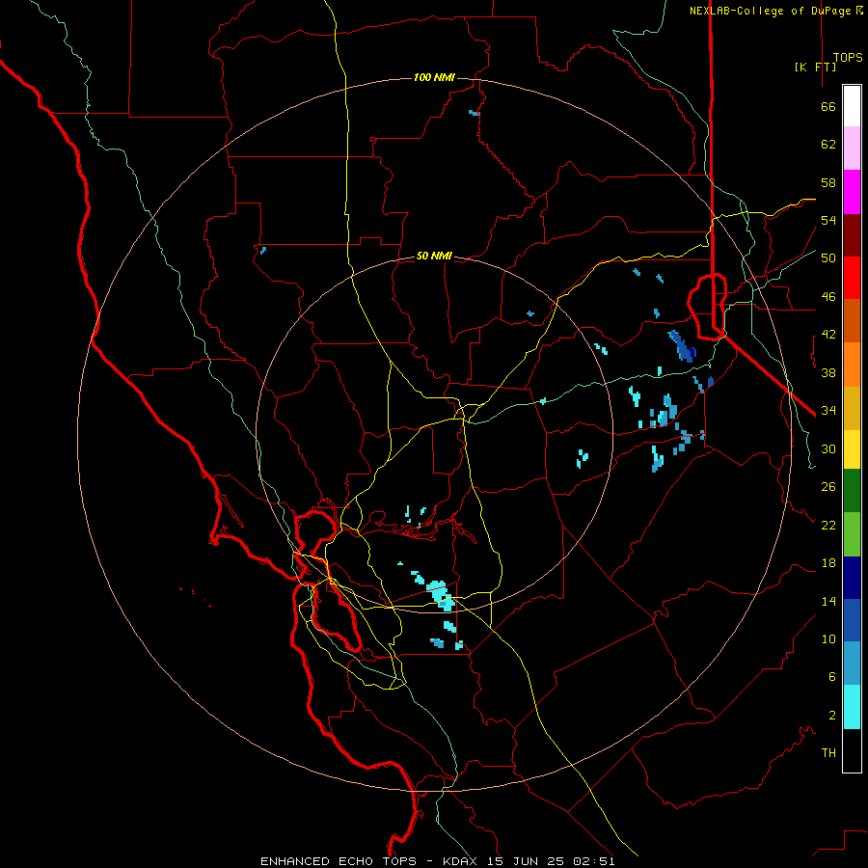Click the dark green swatch between 30 and 26

pyautogui.click(x=852, y=491)
